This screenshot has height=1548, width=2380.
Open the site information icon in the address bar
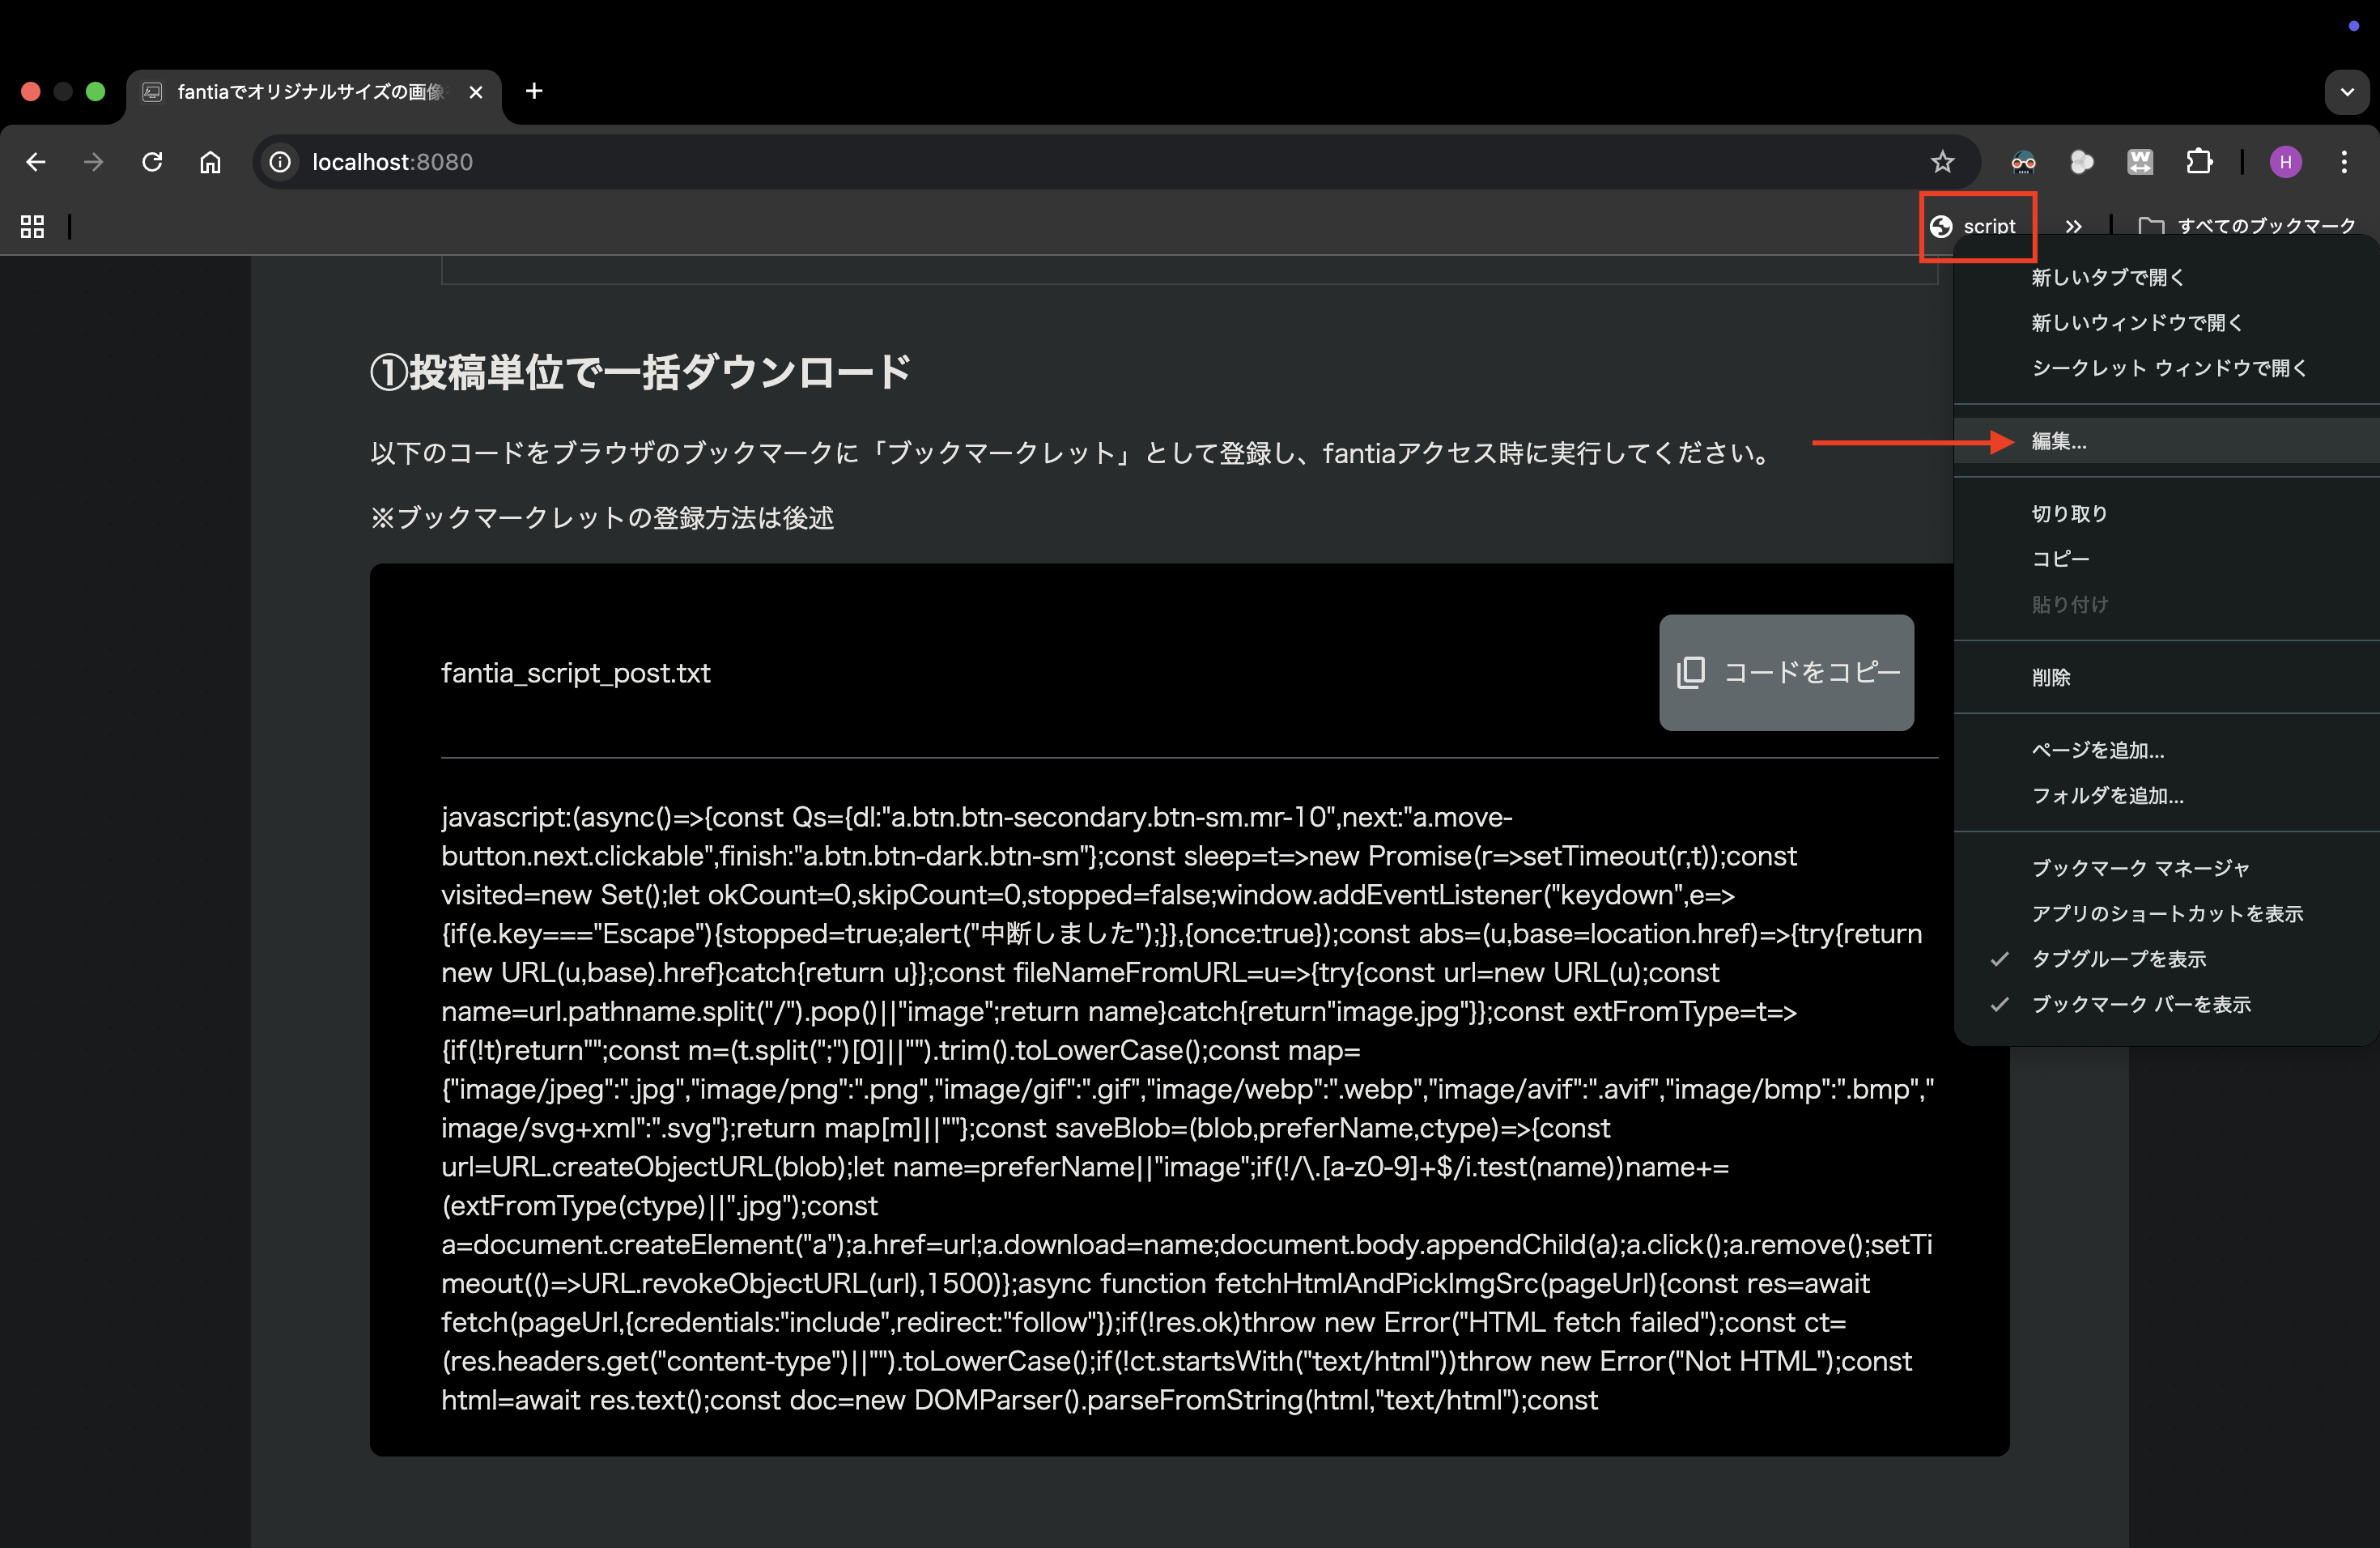point(281,162)
